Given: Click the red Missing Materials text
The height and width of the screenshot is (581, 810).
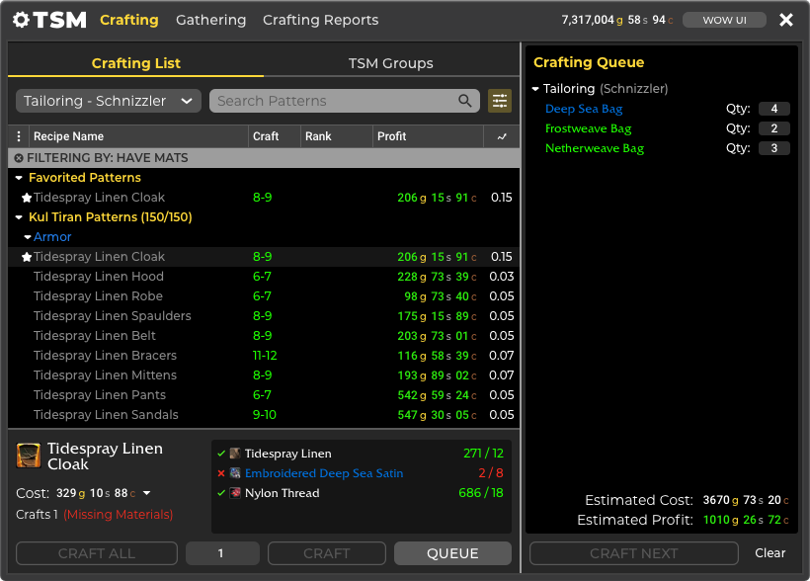Looking at the screenshot, I should [x=119, y=515].
